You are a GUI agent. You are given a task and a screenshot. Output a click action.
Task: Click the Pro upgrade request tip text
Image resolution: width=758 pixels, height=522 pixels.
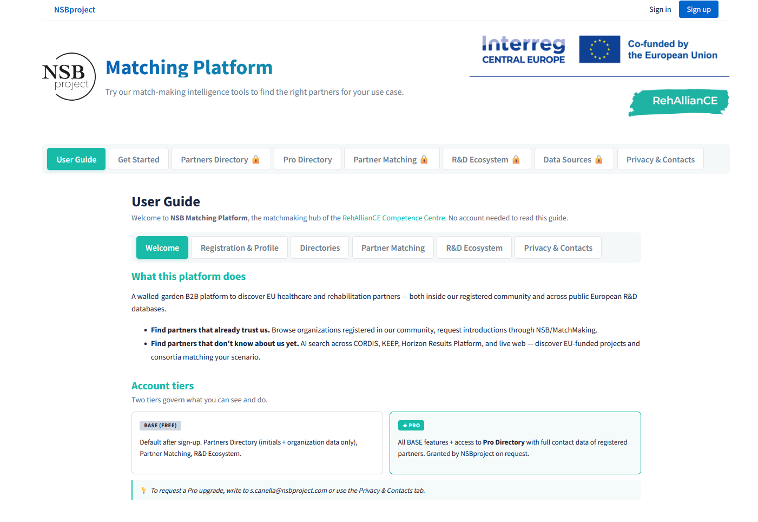[x=288, y=491]
